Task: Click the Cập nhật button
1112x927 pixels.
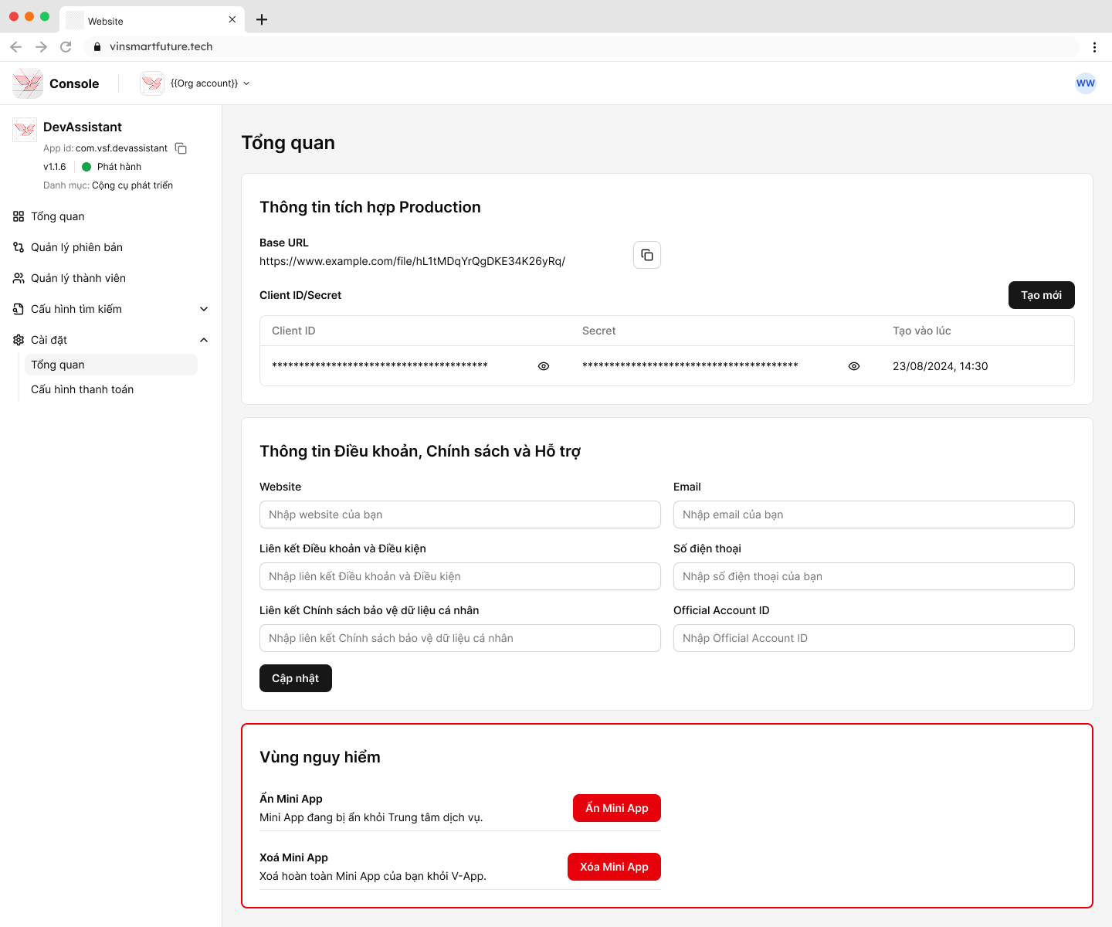Action: (296, 678)
